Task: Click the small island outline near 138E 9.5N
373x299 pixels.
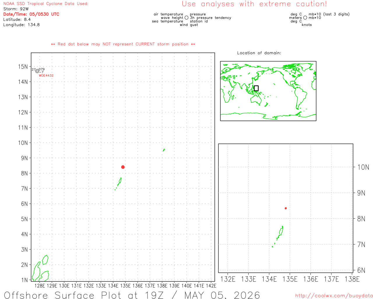Action: point(164,150)
